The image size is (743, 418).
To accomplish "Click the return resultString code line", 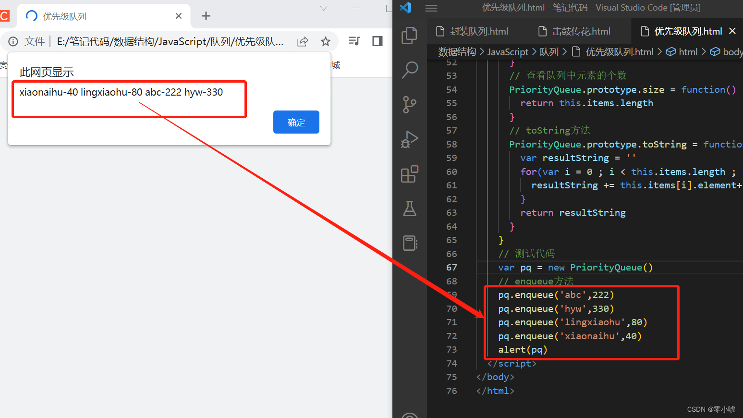I will pos(573,213).
